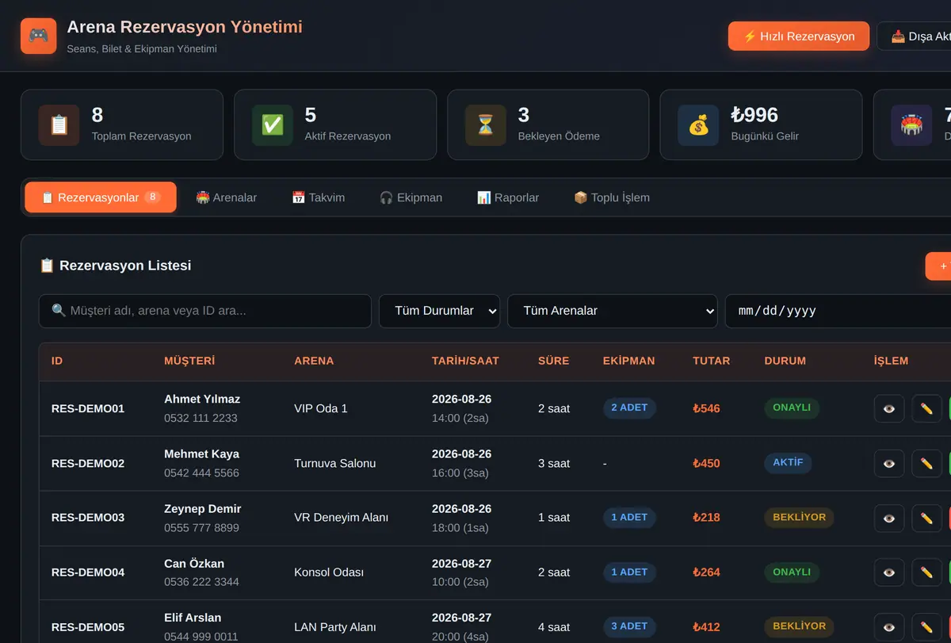The image size is (951, 643).
Task: Edit reservation RES-DEMO04
Action: 926,572
